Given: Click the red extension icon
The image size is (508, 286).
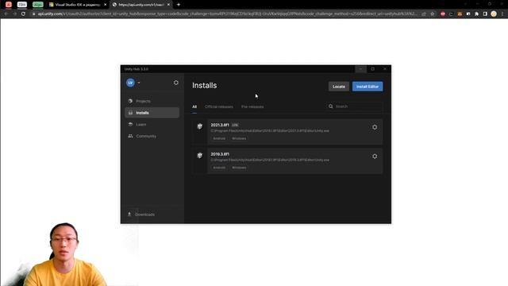Looking at the screenshot, I should click(x=443, y=14).
